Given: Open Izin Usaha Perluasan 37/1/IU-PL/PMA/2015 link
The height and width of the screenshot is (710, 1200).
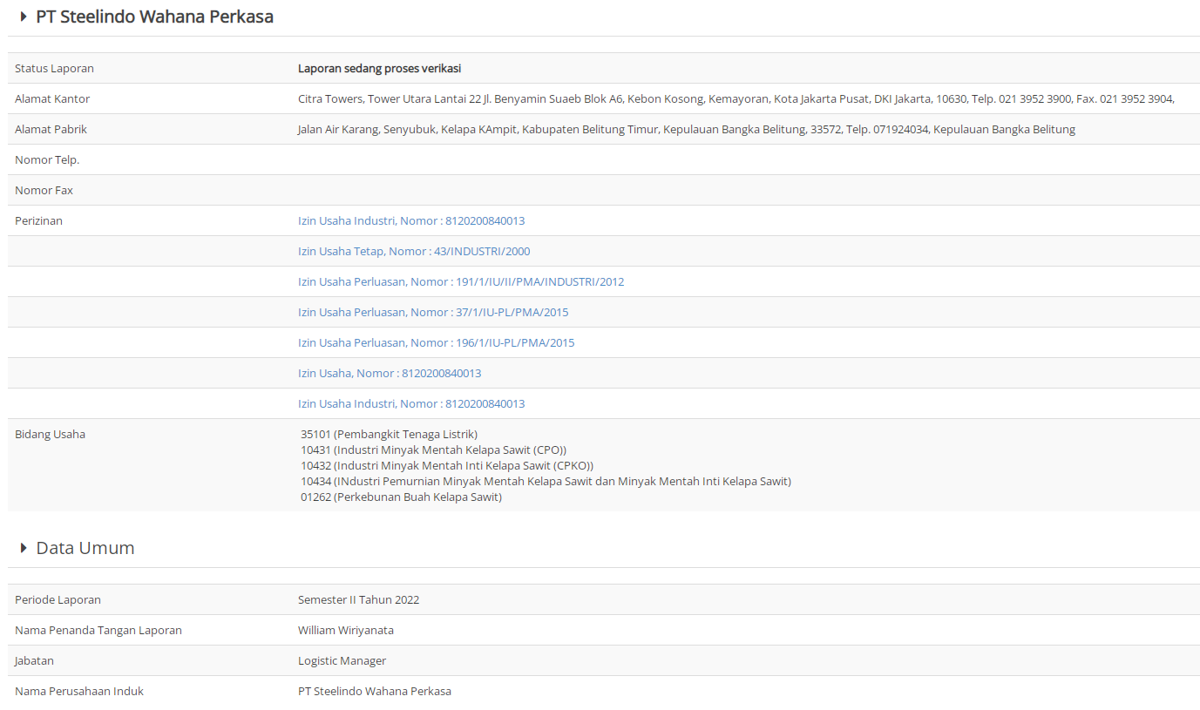Looking at the screenshot, I should click(433, 312).
